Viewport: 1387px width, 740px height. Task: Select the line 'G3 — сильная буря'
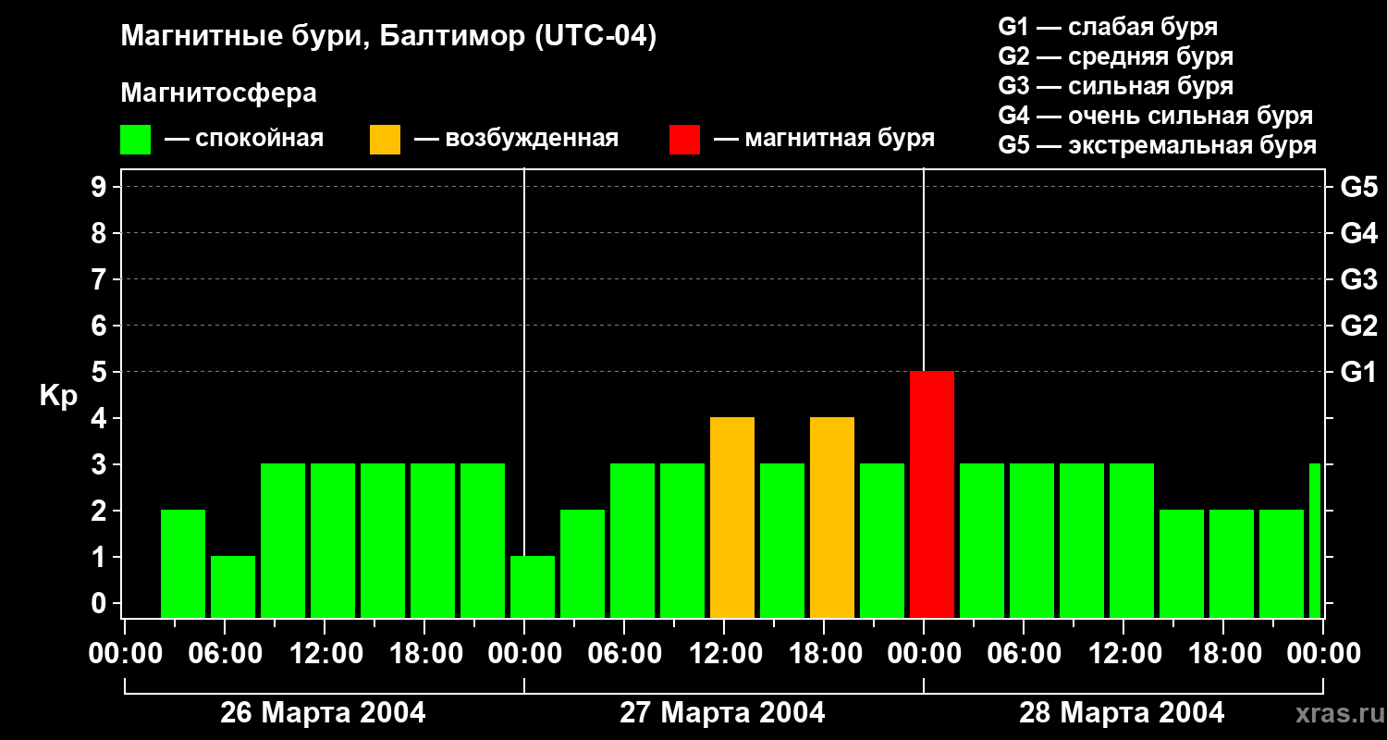(x=1115, y=86)
